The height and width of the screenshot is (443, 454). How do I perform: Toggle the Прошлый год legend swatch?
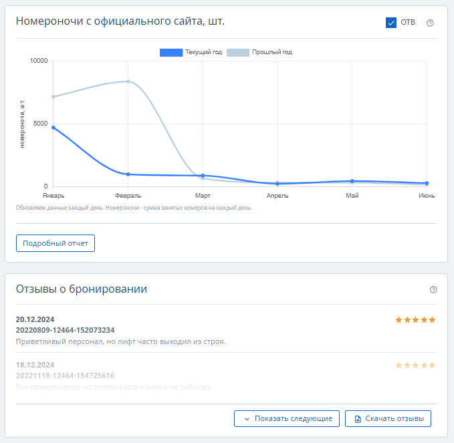[x=238, y=52]
